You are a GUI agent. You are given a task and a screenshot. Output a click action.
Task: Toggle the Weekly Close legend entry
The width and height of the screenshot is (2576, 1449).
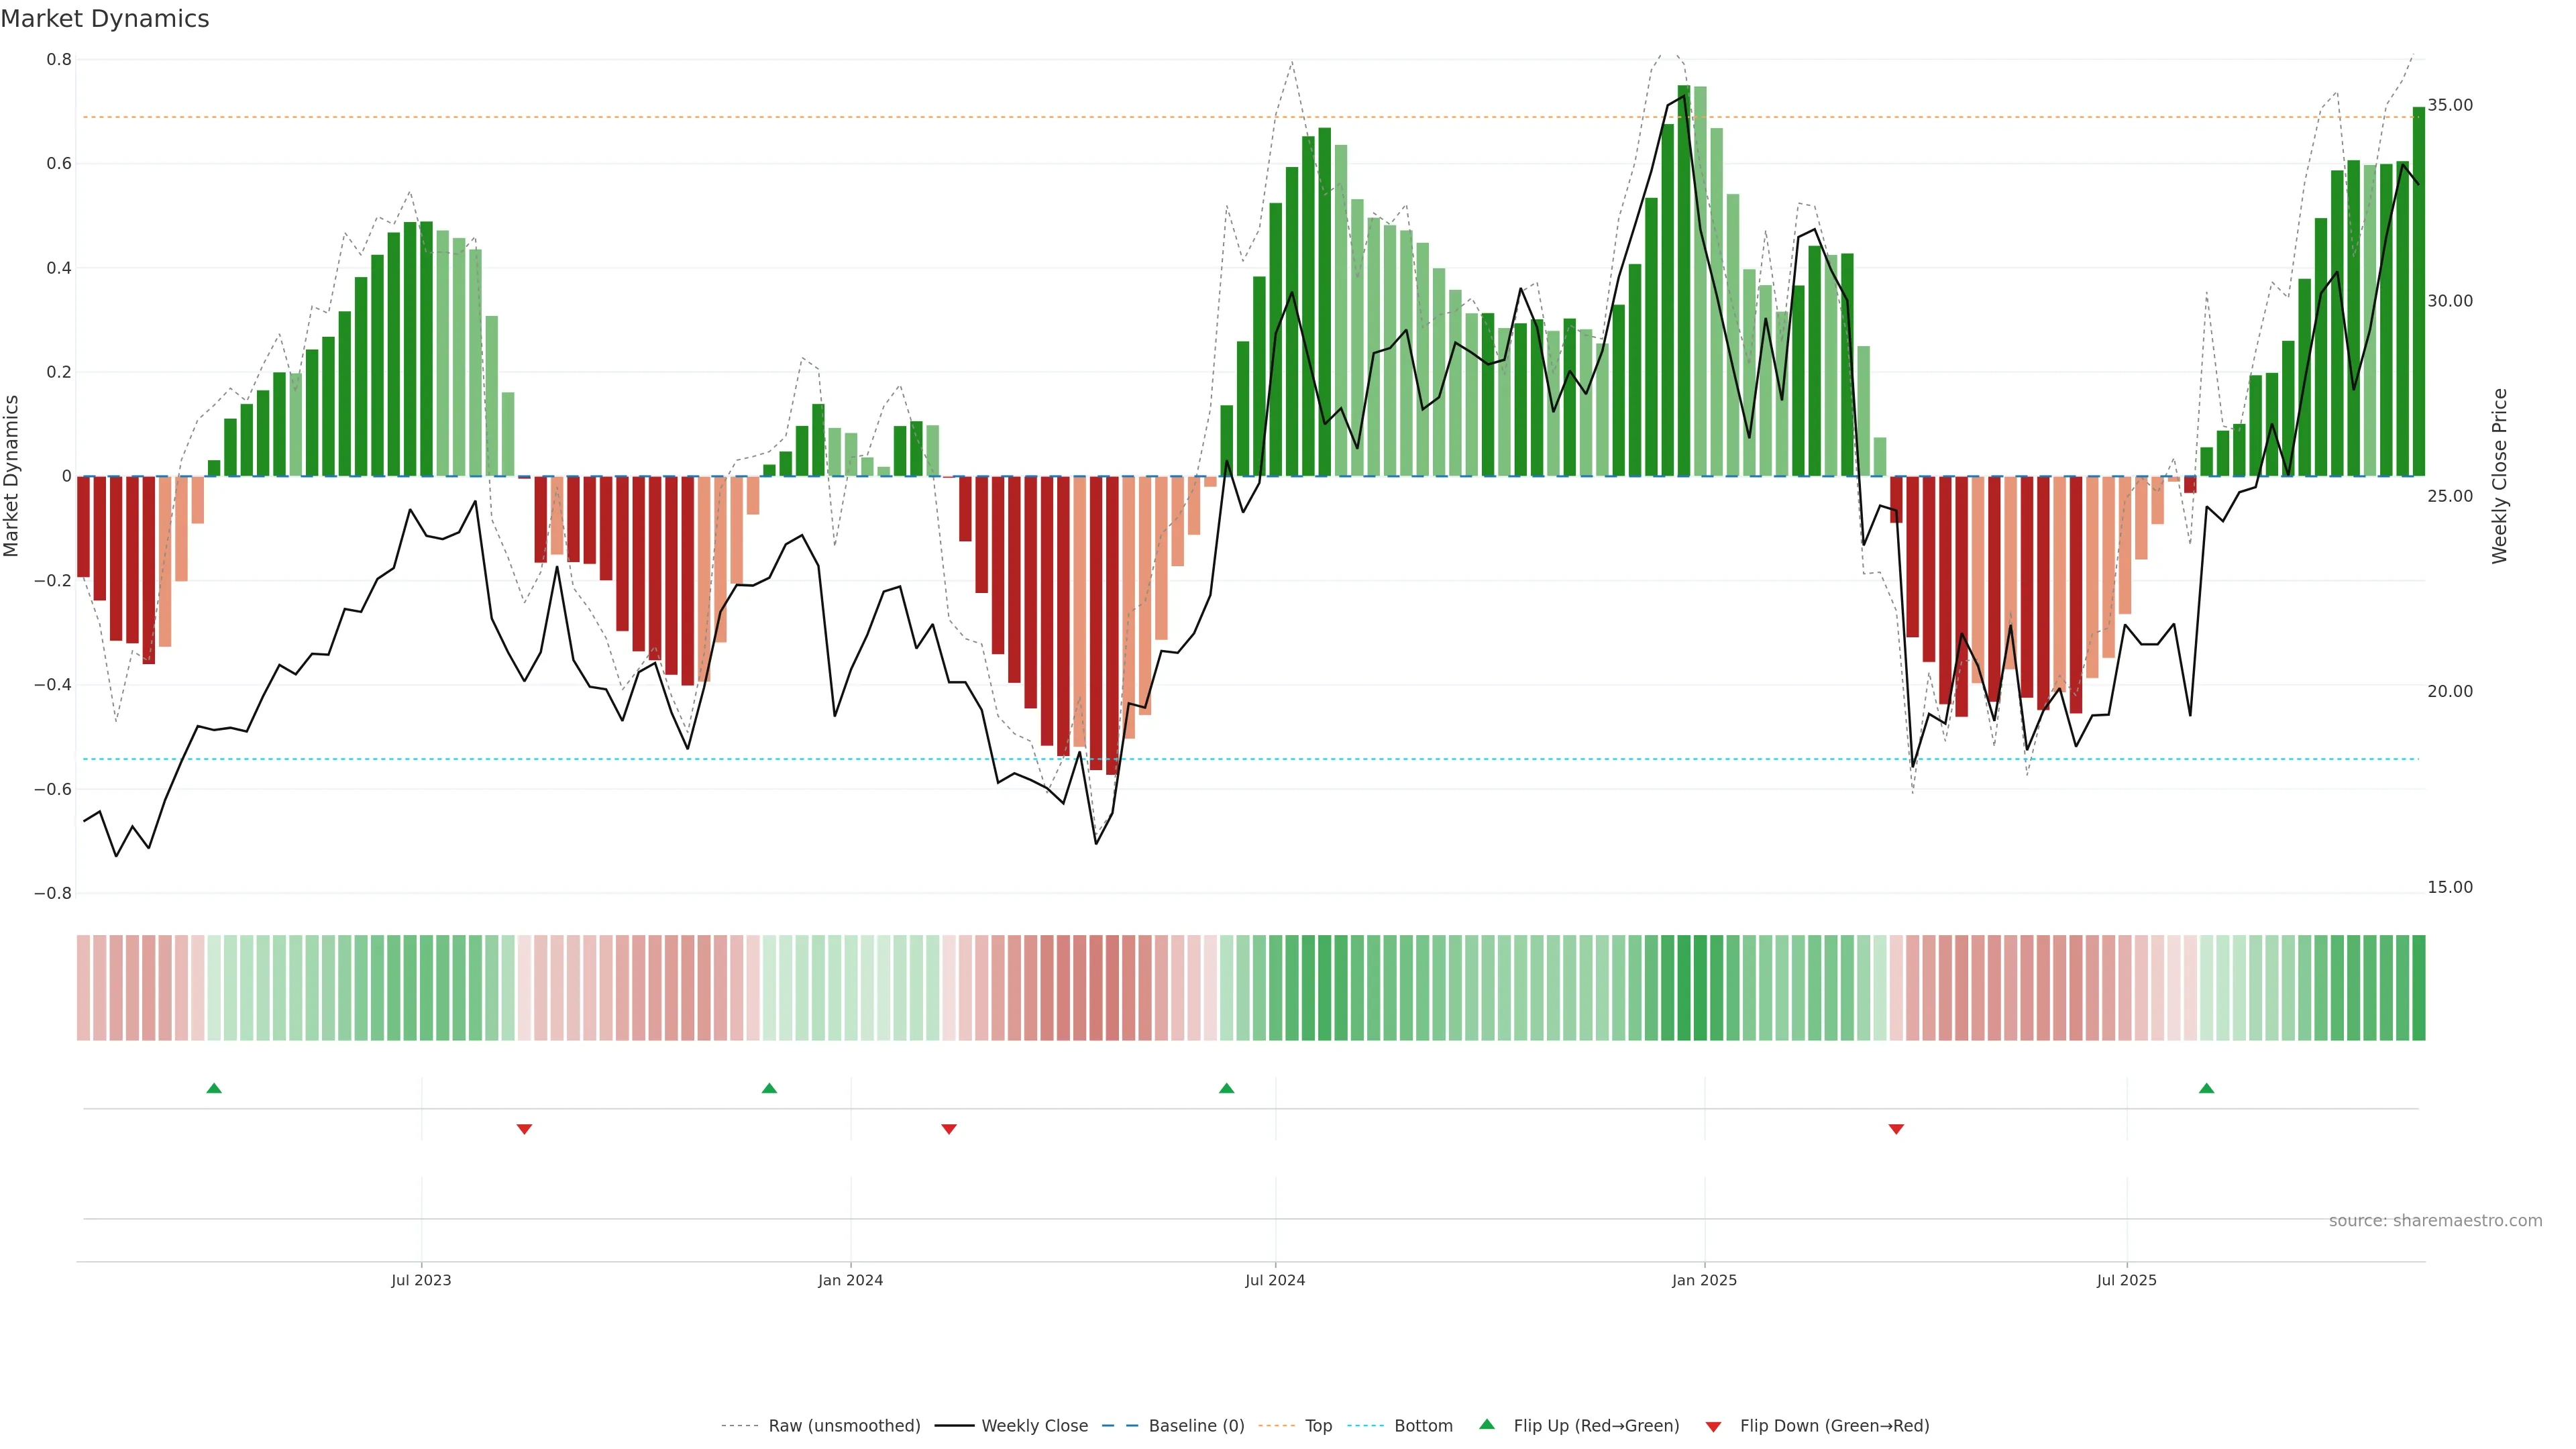point(1034,1426)
